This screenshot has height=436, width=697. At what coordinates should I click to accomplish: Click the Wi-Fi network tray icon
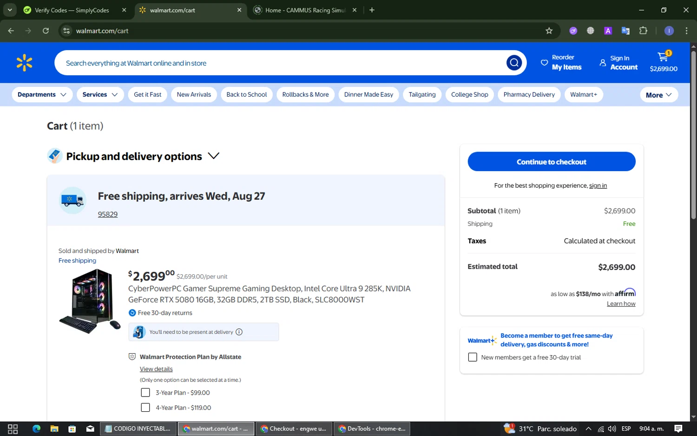pyautogui.click(x=601, y=429)
